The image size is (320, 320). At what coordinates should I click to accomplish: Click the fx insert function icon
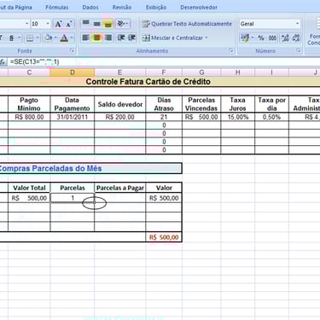coord(3,61)
